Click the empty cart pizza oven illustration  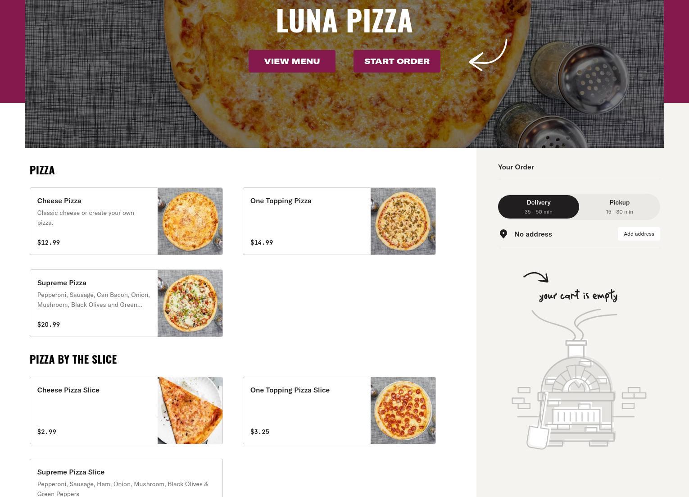coord(579,379)
